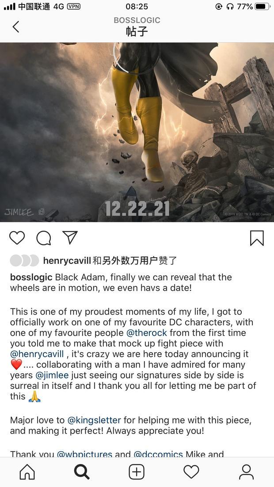Open the @dccomics mention
Image resolution: width=274 pixels, height=487 pixels.
(158, 454)
